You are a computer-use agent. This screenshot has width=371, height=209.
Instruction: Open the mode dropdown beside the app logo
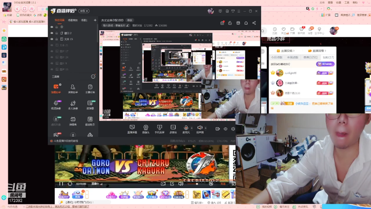(84, 11)
